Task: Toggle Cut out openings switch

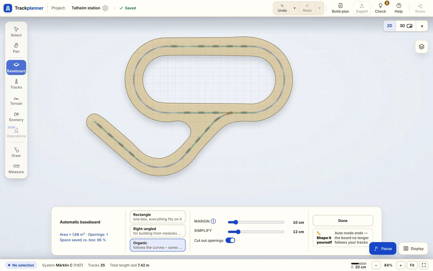Action: pos(230,240)
